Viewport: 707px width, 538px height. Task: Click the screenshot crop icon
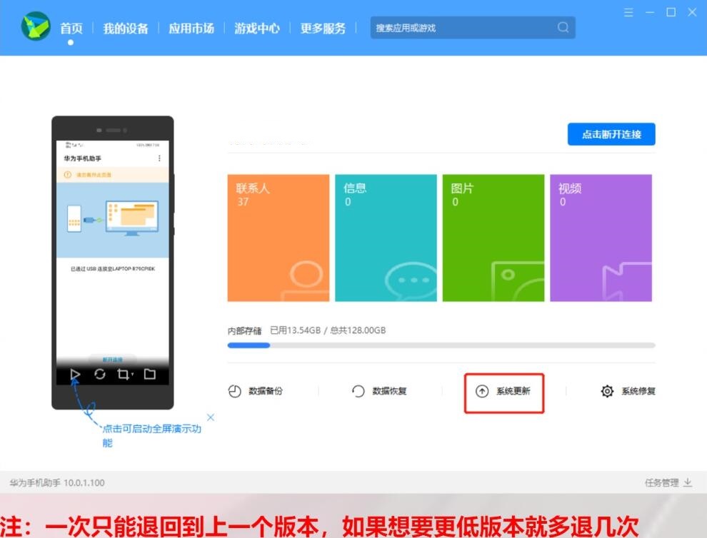coord(123,374)
